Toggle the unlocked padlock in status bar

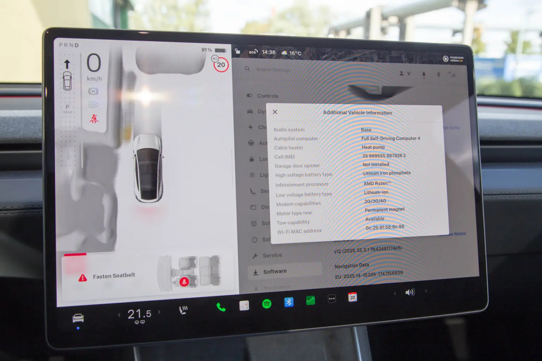237,51
